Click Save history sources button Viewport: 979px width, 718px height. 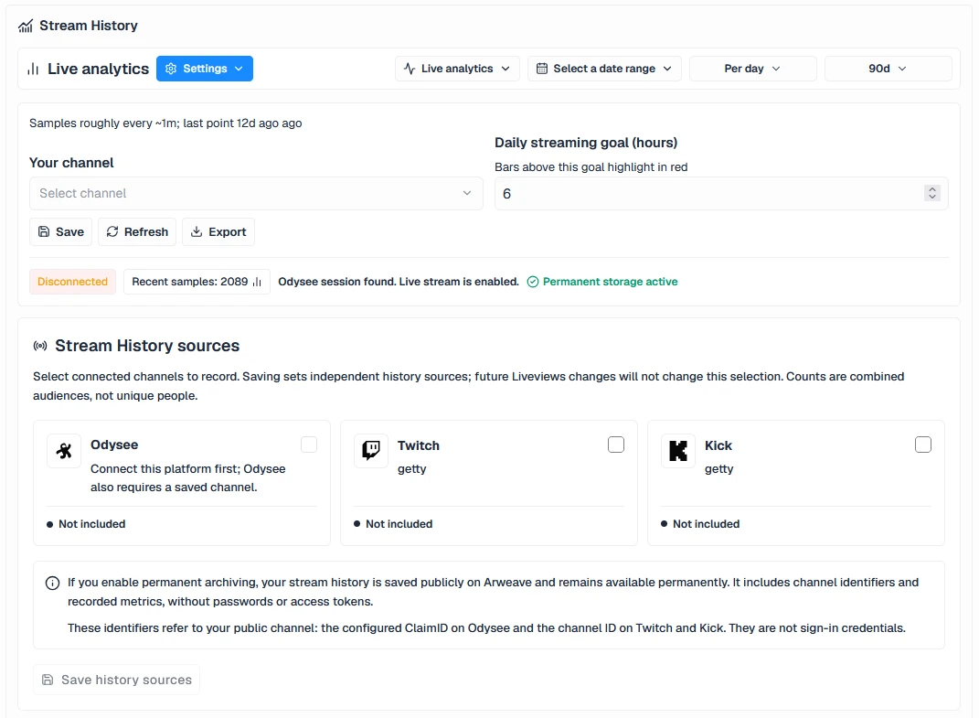point(117,680)
